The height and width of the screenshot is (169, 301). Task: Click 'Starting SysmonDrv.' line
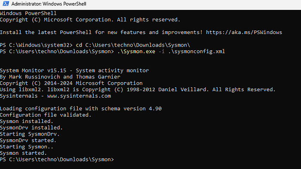[x=30, y=134]
